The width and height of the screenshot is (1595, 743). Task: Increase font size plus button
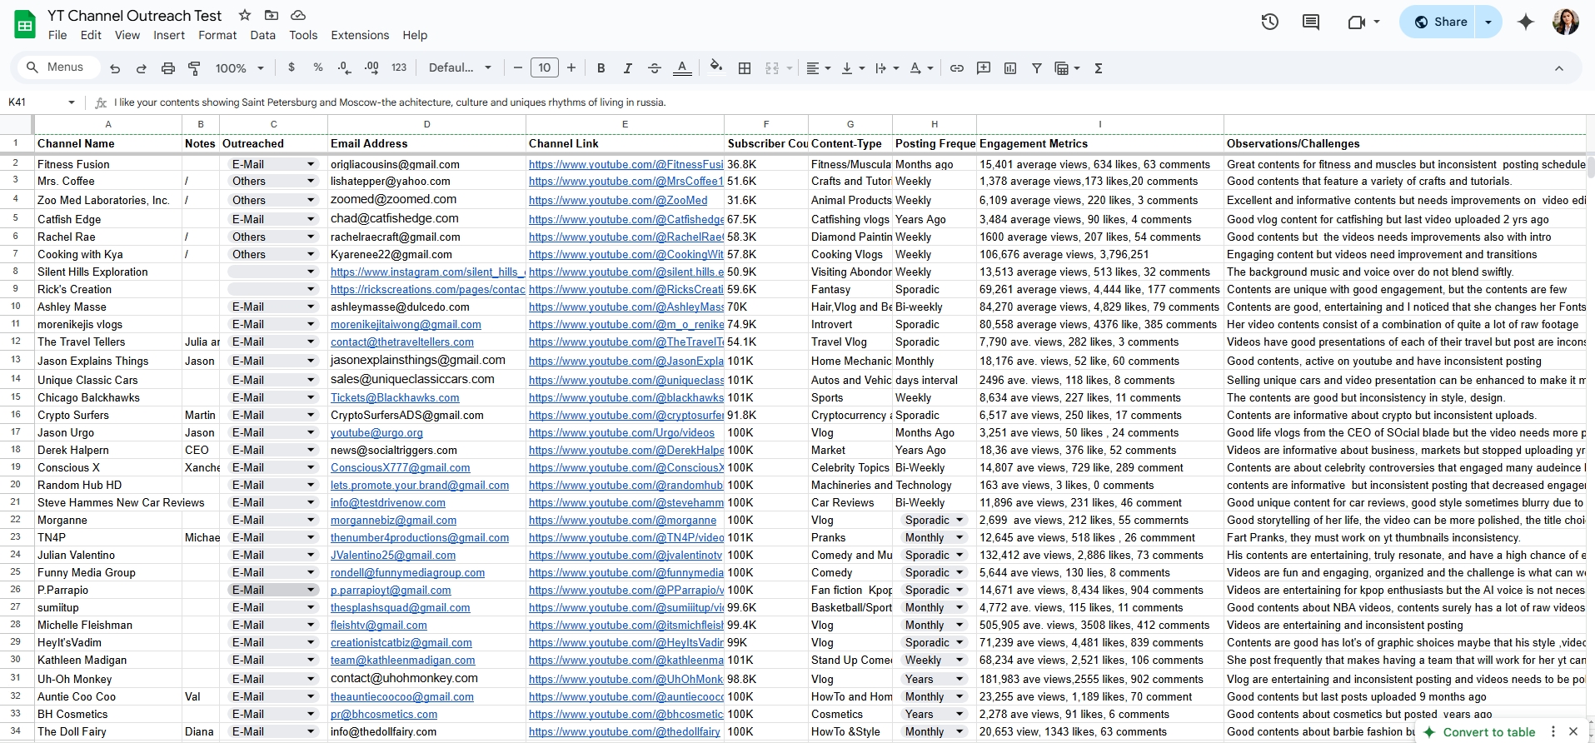(571, 67)
